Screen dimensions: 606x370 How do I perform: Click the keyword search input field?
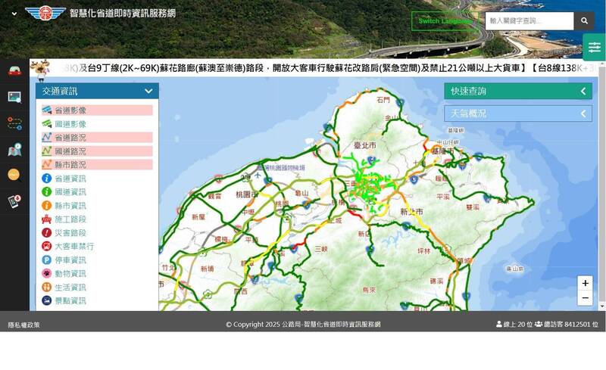[x=529, y=21]
